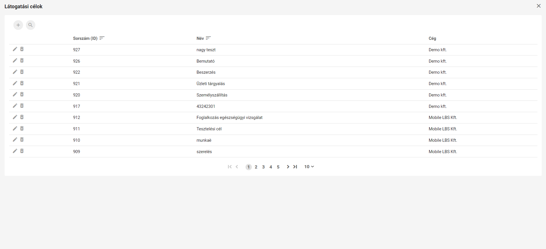The height and width of the screenshot is (249, 546).
Task: Delete the 'Üzleti tárgyalás' row
Action: pos(22,83)
